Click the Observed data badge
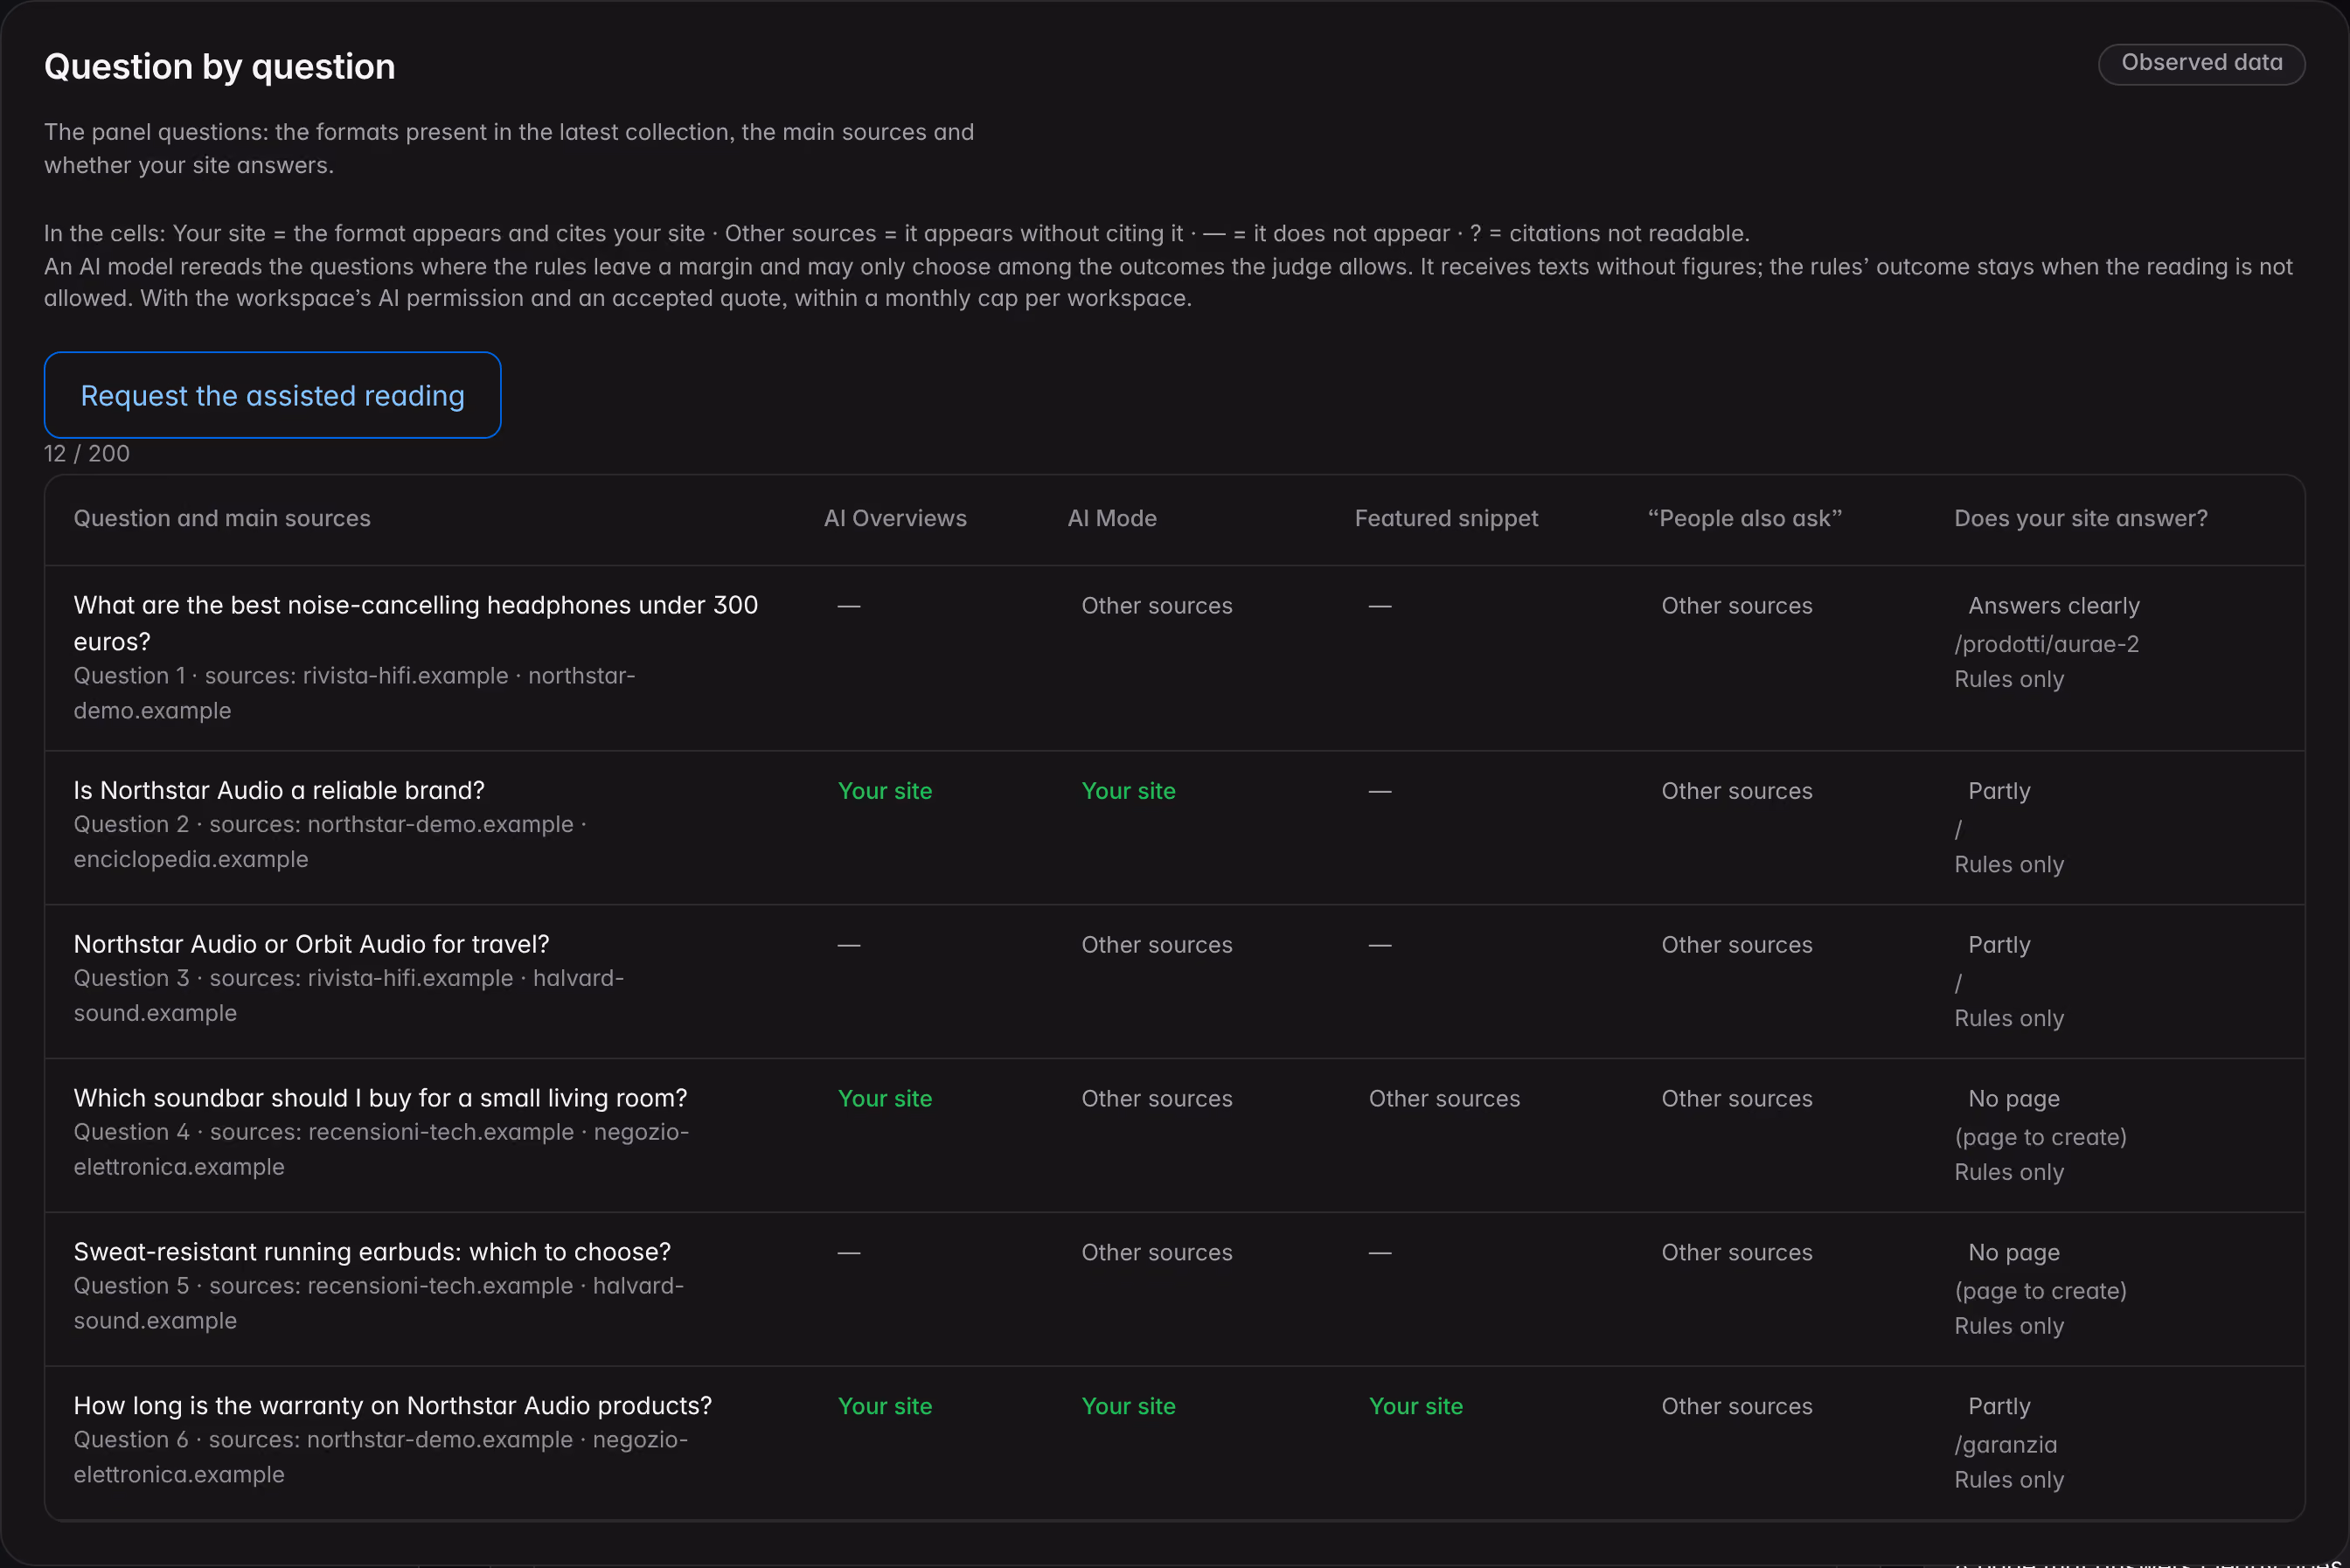Screen dimensions: 2350x1568 tap(2201, 63)
